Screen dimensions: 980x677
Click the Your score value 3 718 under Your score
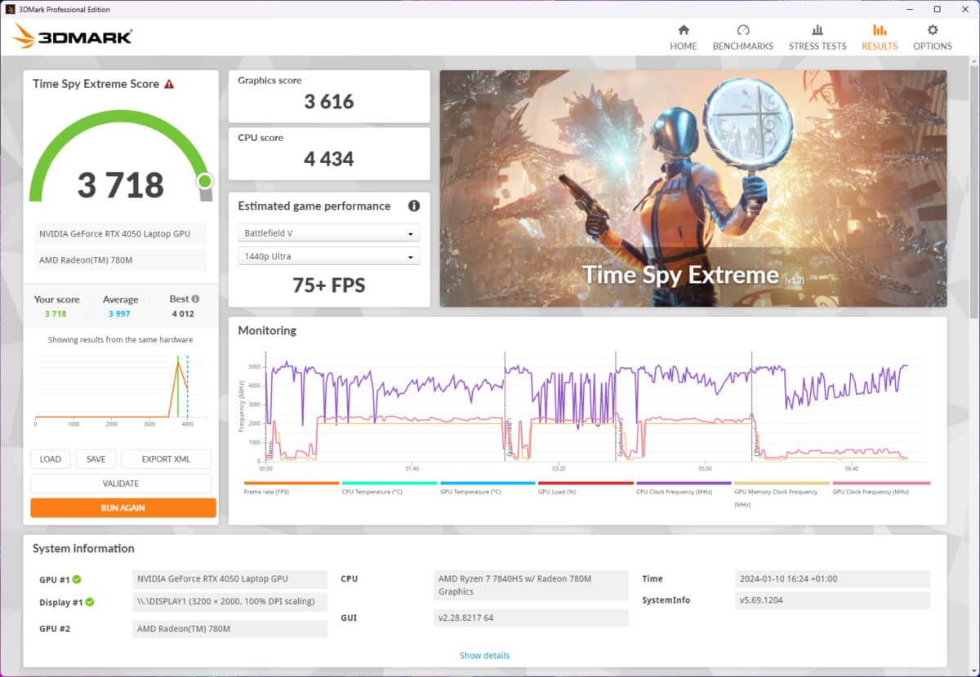click(x=56, y=314)
